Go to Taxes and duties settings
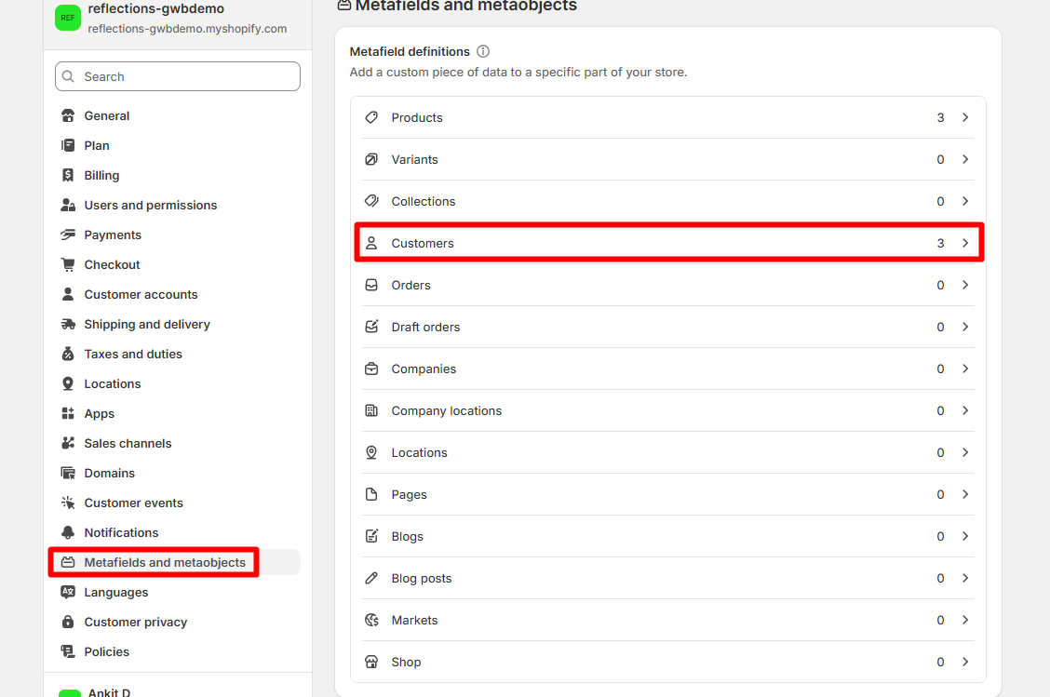 point(133,354)
